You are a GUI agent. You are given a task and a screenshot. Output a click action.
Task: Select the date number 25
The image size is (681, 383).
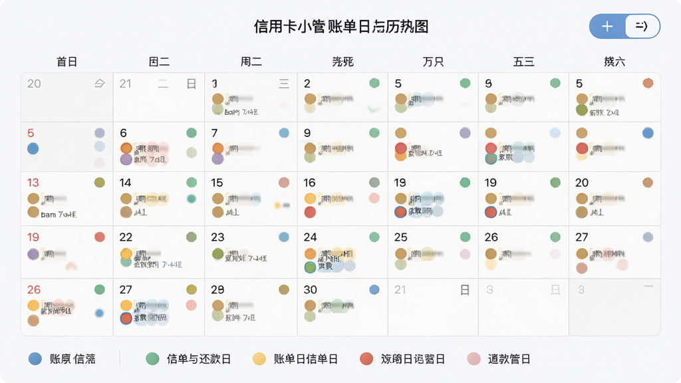tap(401, 237)
